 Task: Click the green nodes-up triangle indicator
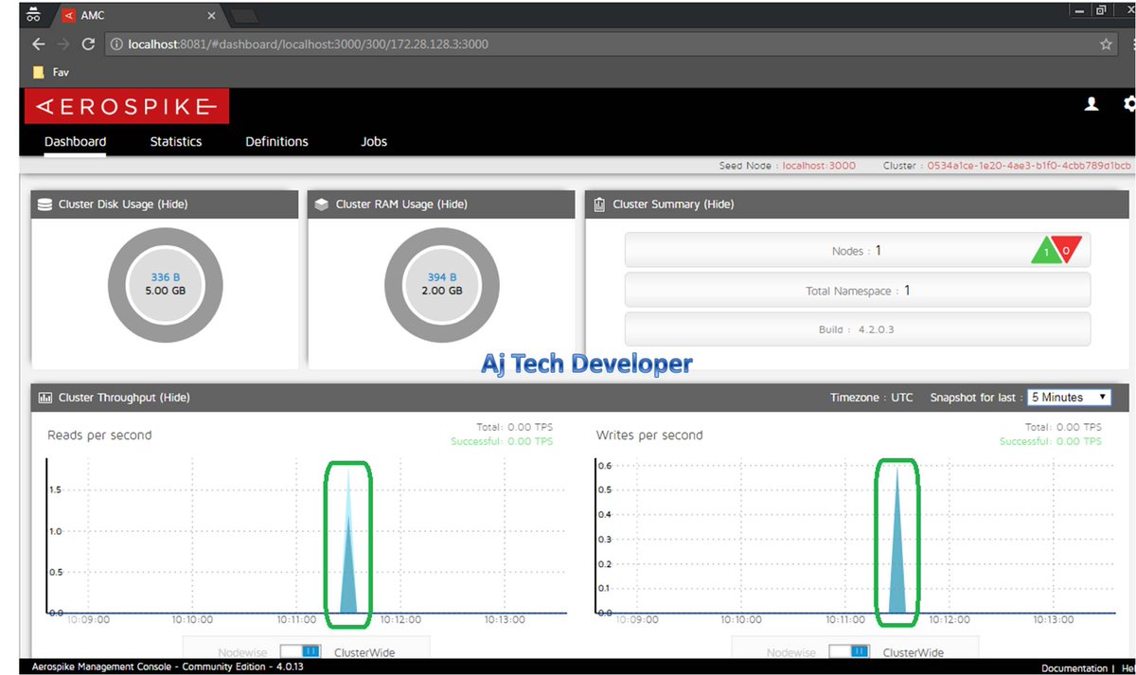1046,250
